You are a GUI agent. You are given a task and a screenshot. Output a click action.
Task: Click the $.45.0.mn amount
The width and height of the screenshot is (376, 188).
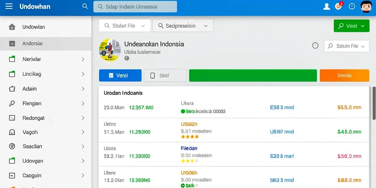pos(349,132)
